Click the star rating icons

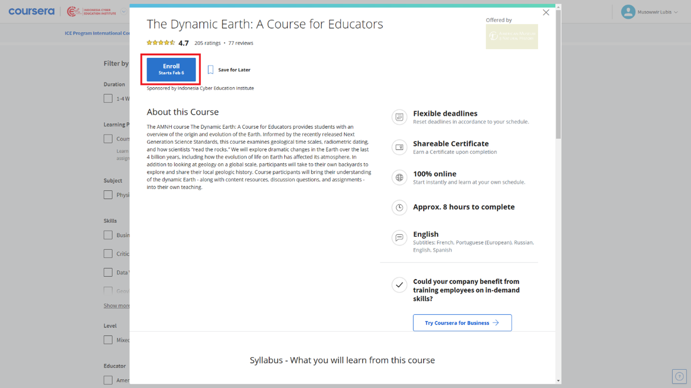pos(161,43)
